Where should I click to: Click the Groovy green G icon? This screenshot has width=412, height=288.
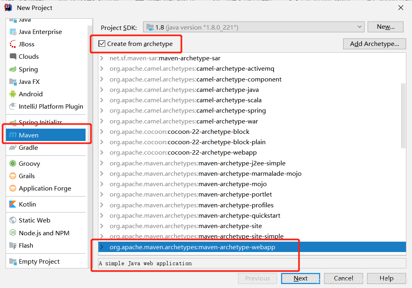pos(13,163)
